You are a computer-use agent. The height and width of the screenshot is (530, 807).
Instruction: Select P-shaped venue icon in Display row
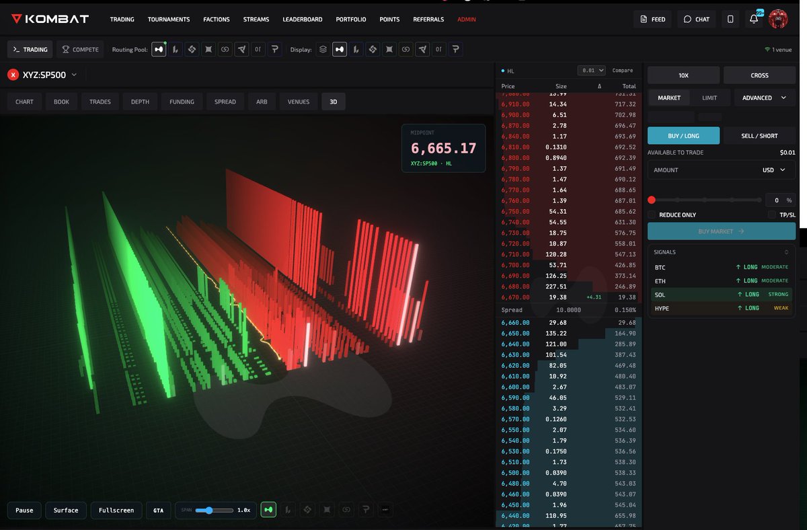(455, 49)
